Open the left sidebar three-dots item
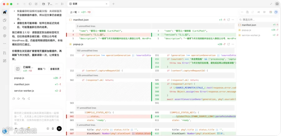Image resolution: width=281 pixels, height=136 pixels. [x=5, y=43]
